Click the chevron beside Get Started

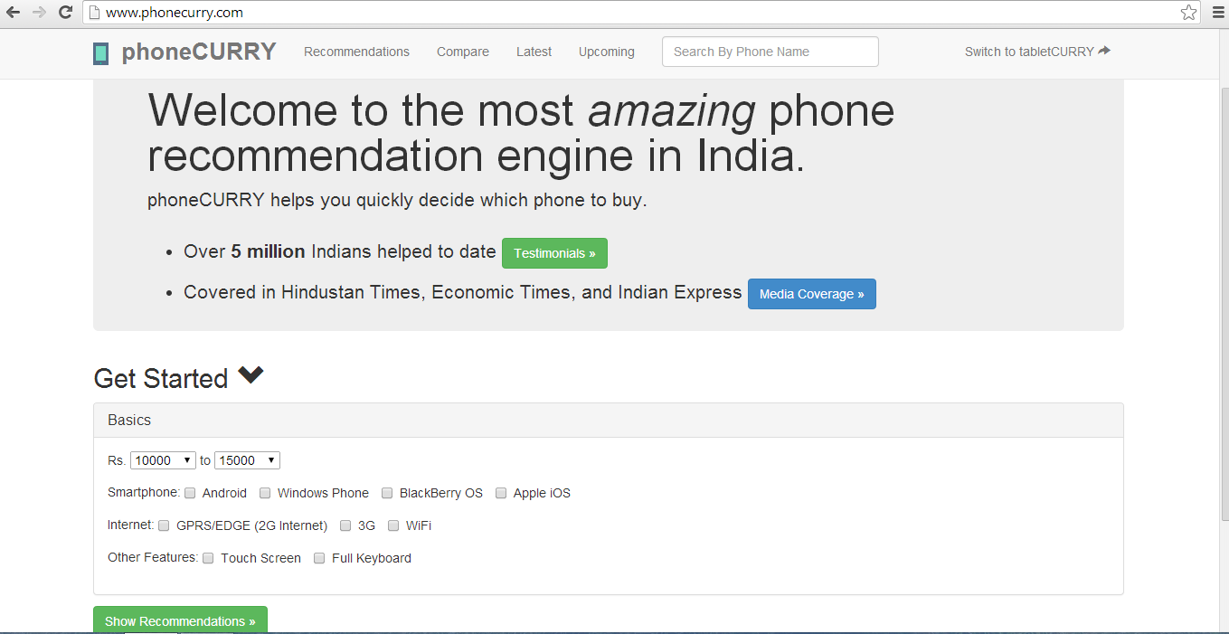click(251, 374)
